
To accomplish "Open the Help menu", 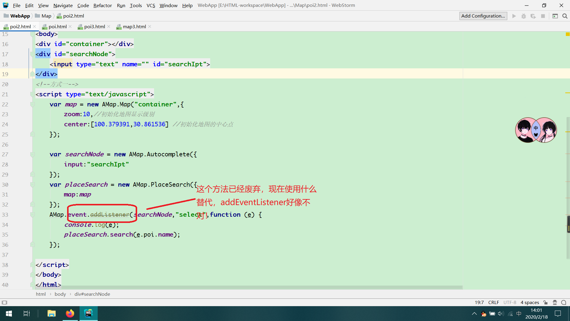I will click(x=187, y=5).
